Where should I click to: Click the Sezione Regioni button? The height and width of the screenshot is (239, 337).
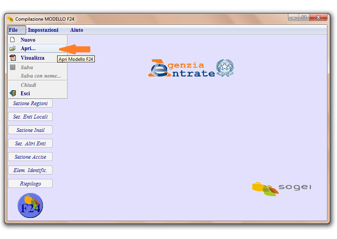30,103
